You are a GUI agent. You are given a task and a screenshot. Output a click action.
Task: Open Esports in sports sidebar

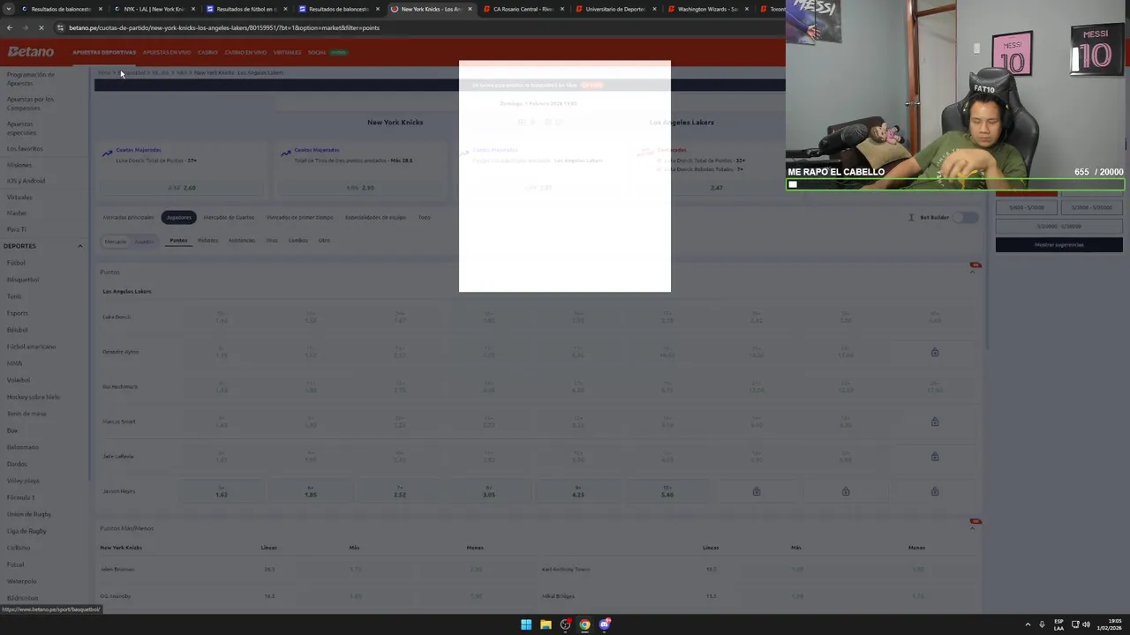tap(18, 313)
